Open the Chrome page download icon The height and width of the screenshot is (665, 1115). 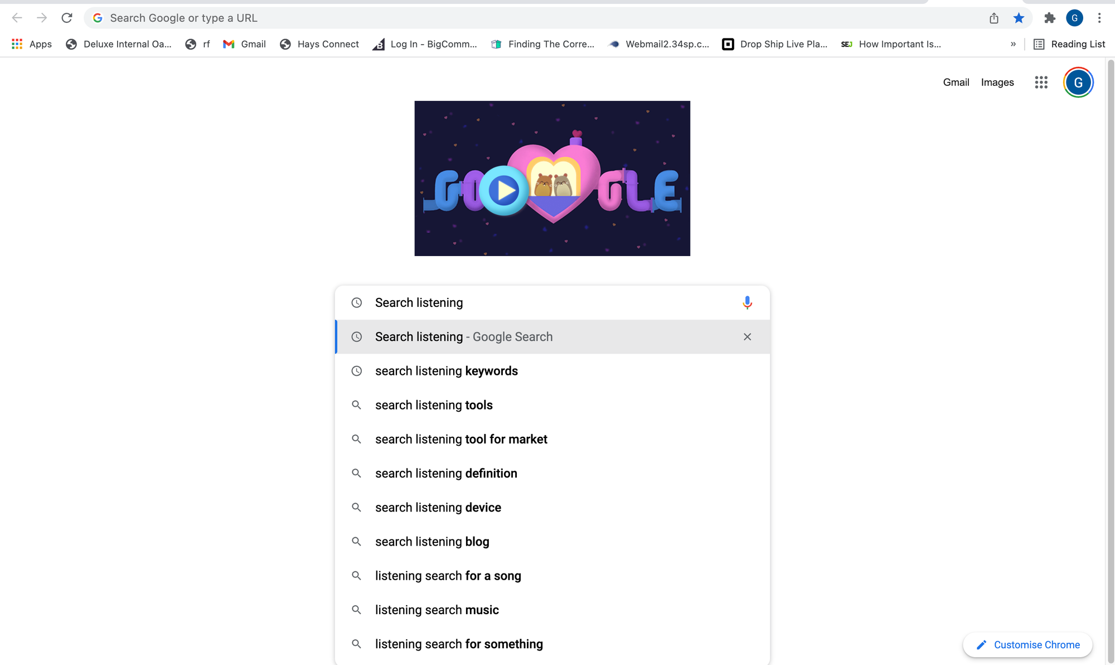(995, 17)
